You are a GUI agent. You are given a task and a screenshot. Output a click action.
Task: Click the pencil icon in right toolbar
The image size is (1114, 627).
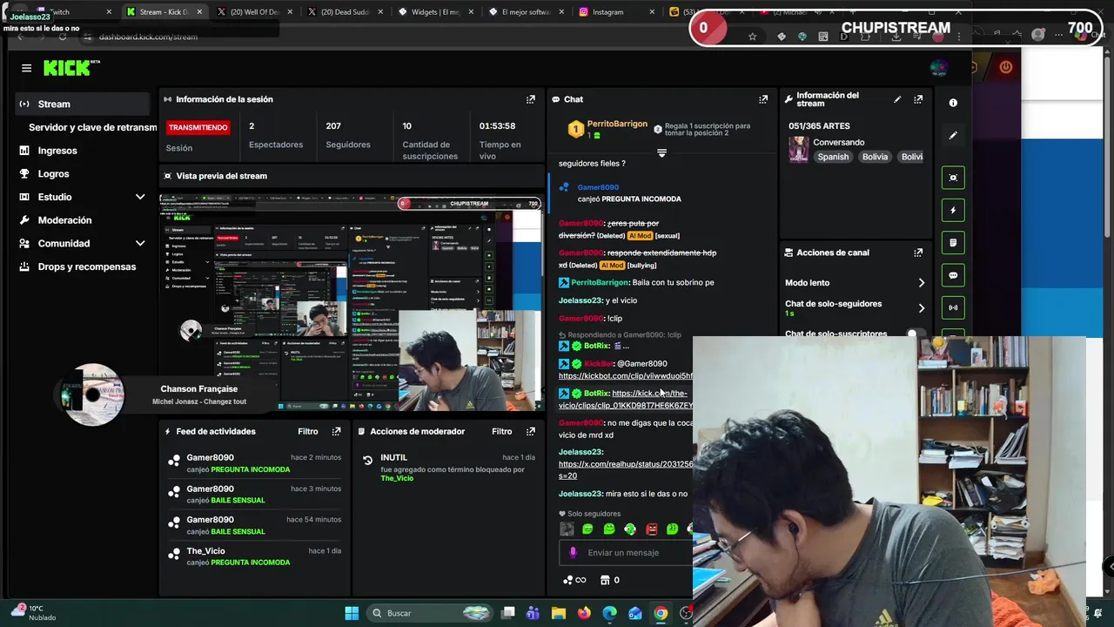point(953,136)
